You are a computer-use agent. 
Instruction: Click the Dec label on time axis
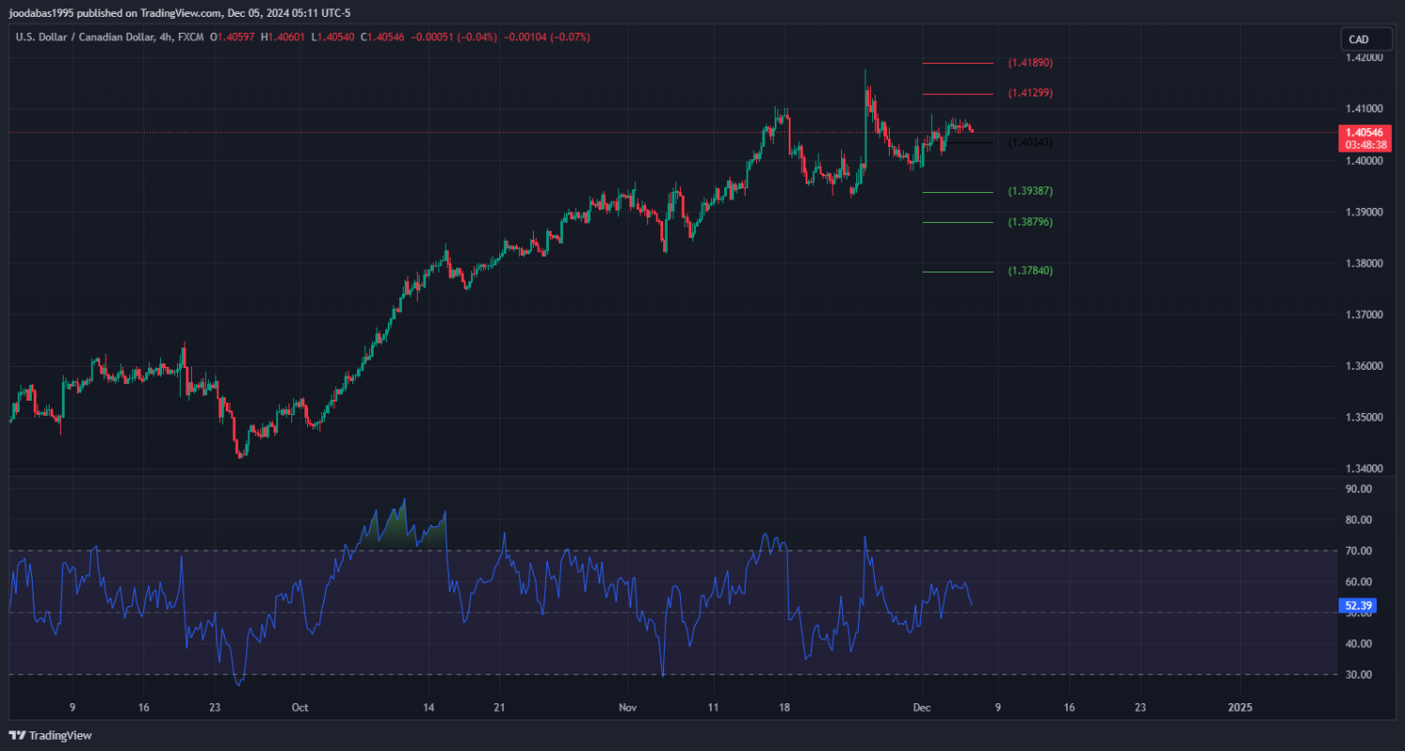click(923, 707)
